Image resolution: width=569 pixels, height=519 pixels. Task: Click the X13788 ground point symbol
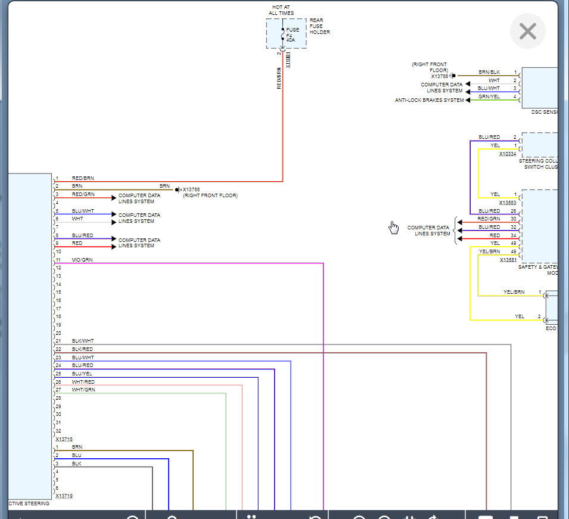178,189
